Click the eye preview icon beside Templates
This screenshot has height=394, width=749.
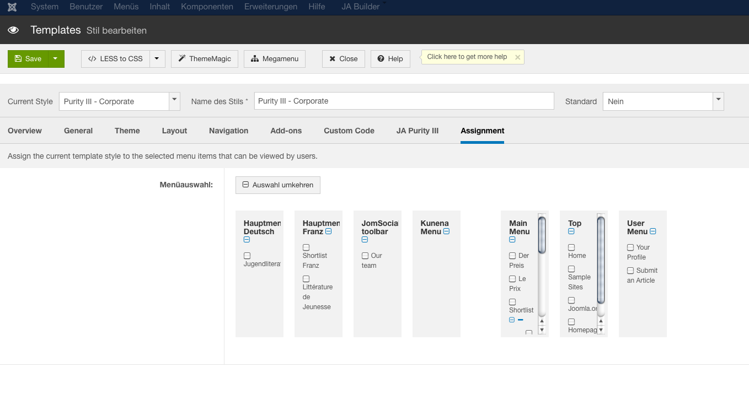click(14, 30)
